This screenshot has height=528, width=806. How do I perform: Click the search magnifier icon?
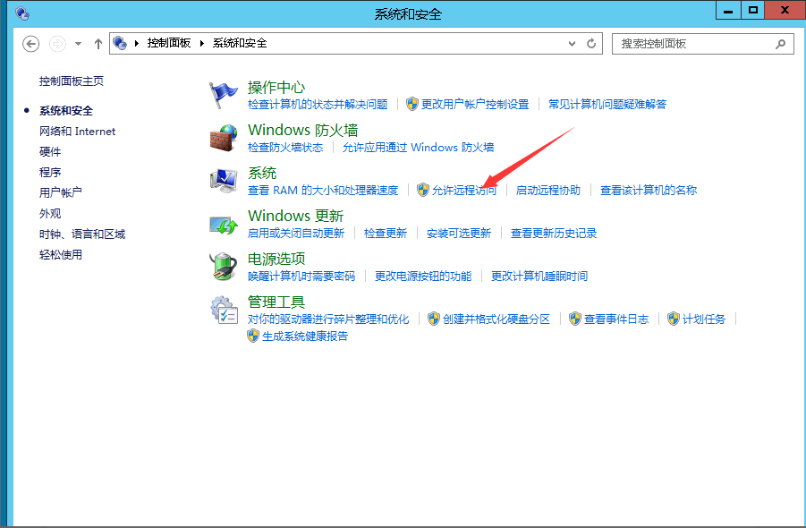click(781, 43)
